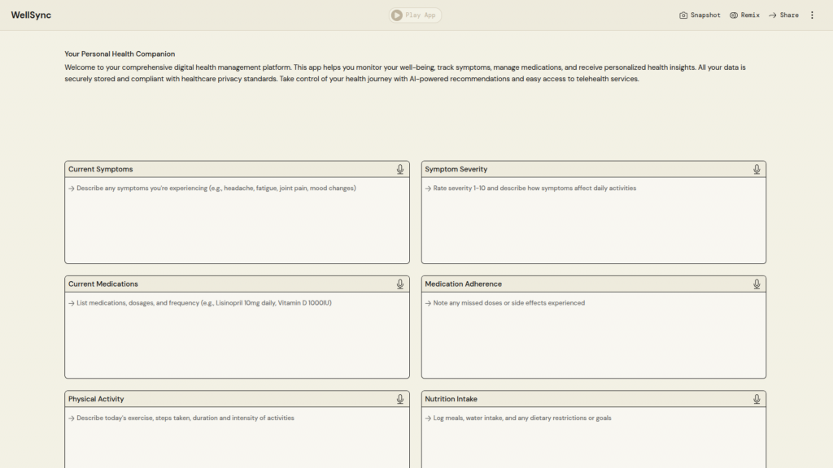Start dictation in the Physical Activity field
The height and width of the screenshot is (468, 833).
click(x=400, y=399)
